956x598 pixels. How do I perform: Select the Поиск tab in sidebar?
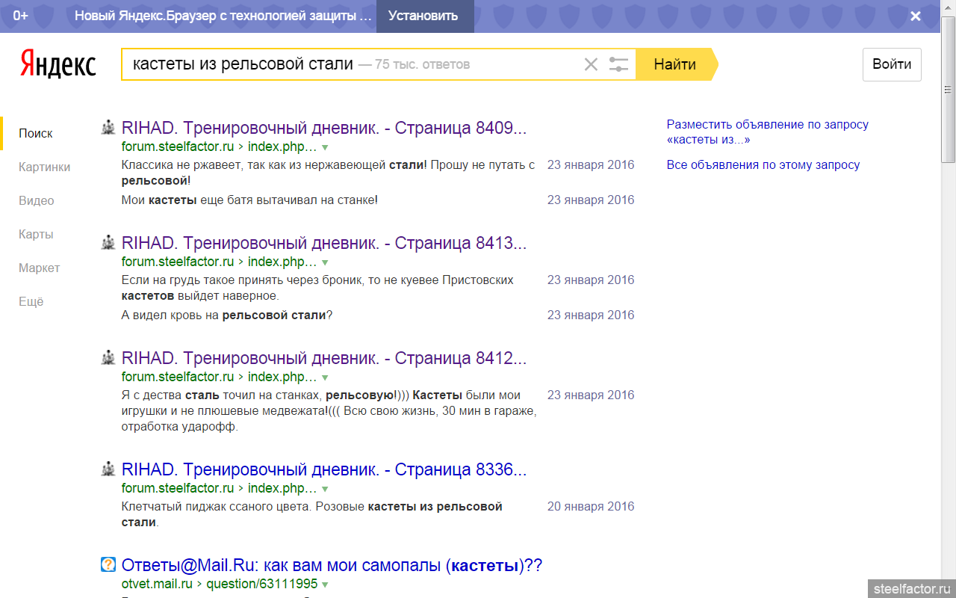click(x=36, y=133)
